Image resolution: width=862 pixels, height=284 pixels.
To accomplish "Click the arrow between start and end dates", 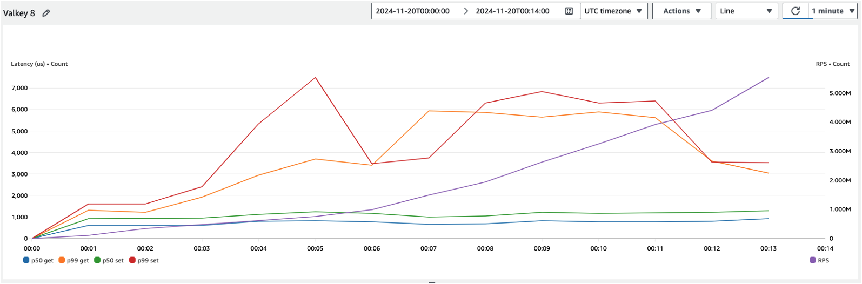I will (x=466, y=11).
